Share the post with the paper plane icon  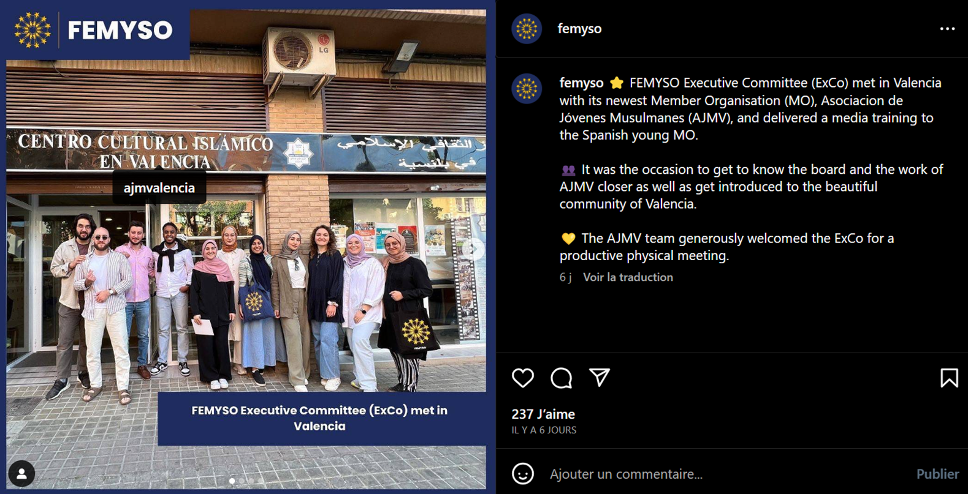599,377
